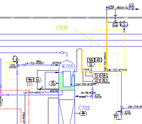Select the red EIS text
This screenshot has width=142, height=124.
(30, 84)
